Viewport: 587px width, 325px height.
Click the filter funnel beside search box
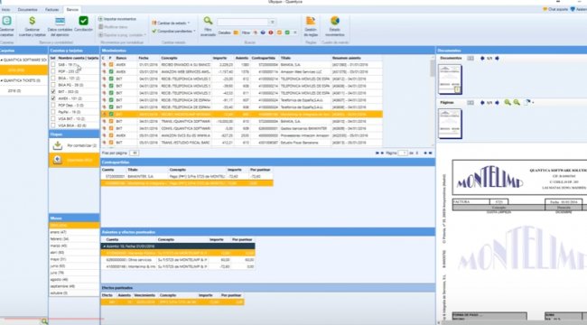point(273,22)
